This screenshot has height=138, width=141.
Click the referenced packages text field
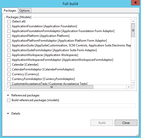71,105
